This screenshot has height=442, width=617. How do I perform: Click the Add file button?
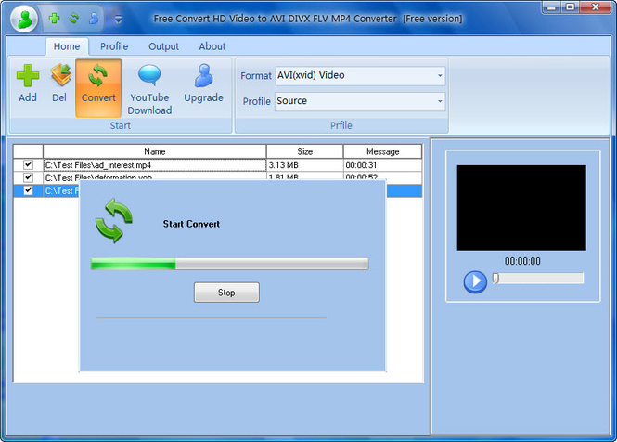tap(28, 84)
